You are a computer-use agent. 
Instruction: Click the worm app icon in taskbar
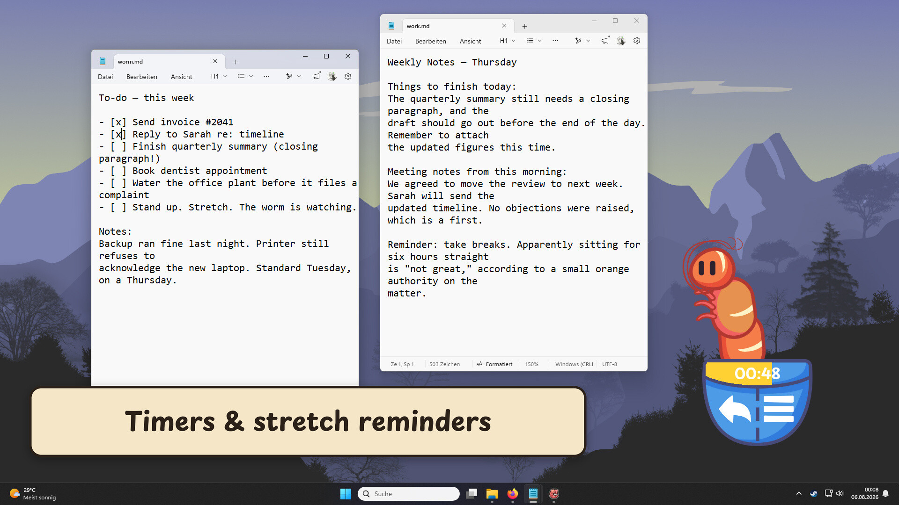554,494
